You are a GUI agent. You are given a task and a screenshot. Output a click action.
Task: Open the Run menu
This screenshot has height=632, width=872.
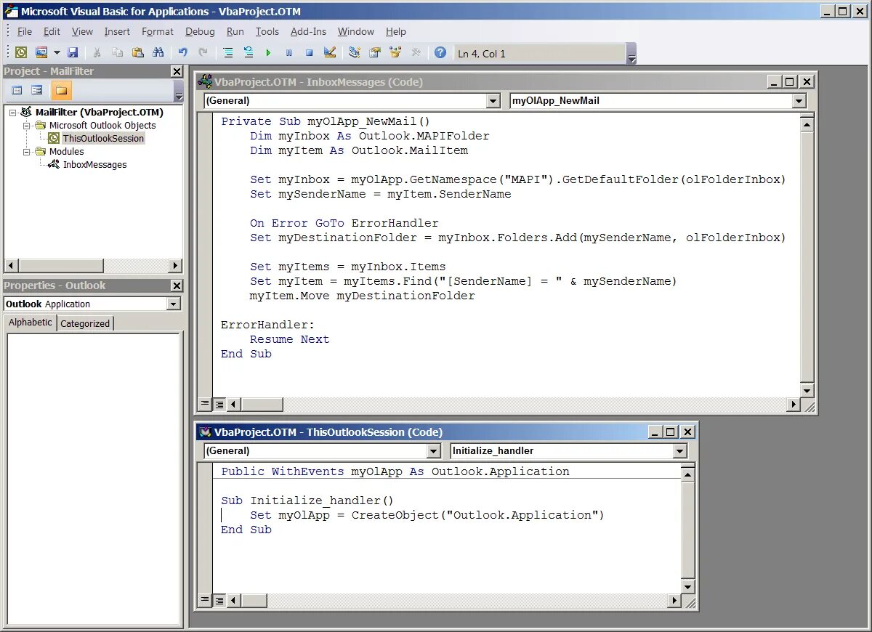235,31
